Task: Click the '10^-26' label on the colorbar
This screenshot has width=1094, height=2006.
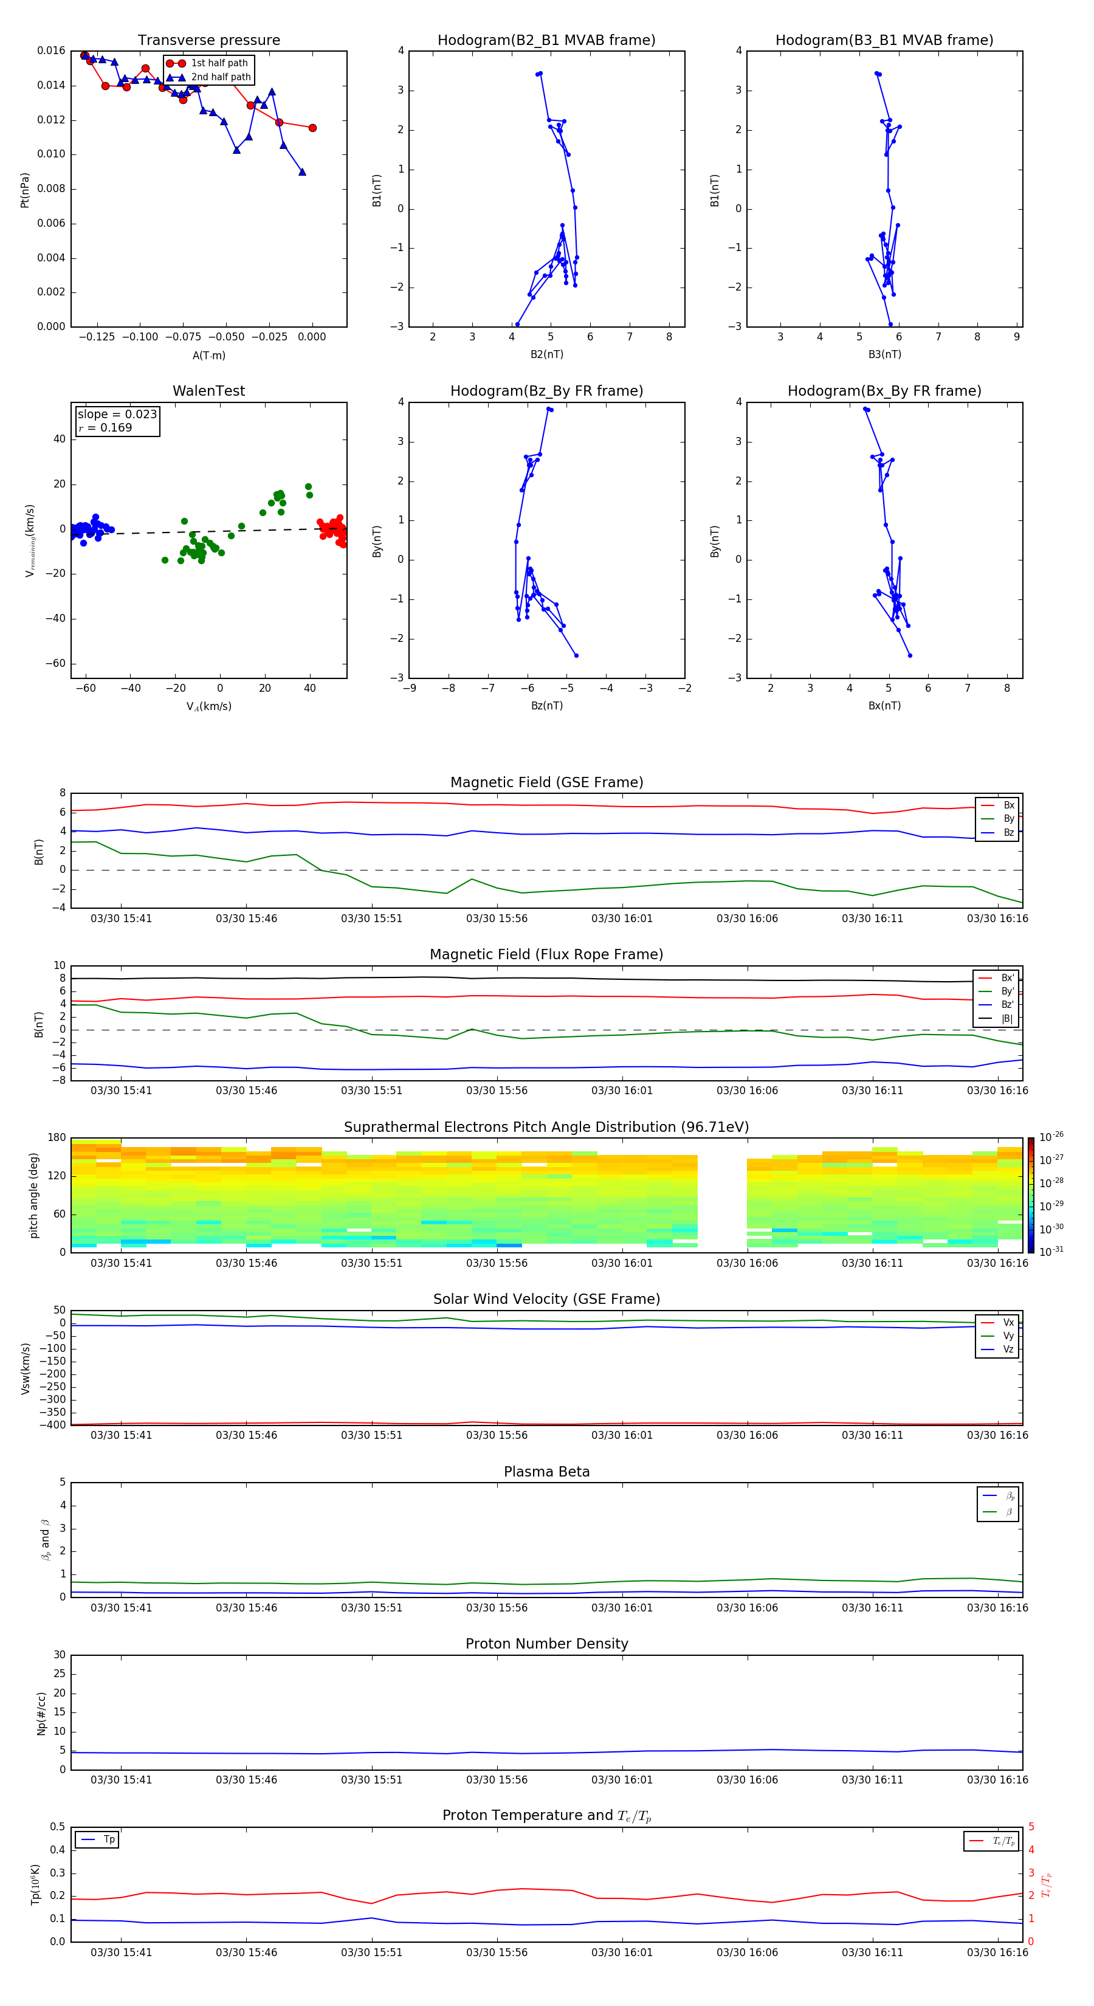Action: (x=1051, y=1137)
